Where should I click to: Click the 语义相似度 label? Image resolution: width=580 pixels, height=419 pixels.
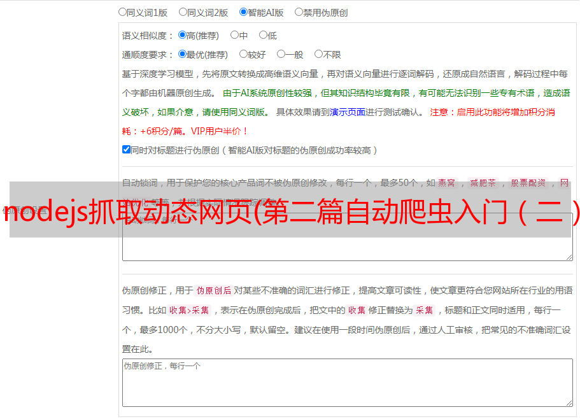point(148,36)
